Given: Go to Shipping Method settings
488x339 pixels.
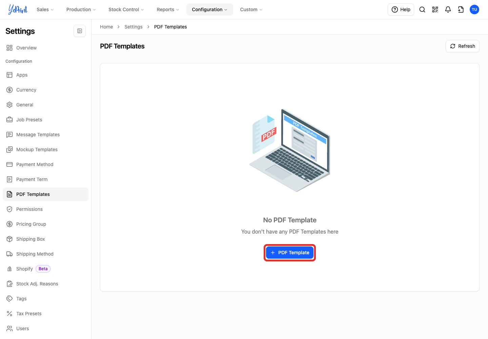Looking at the screenshot, I should [x=45, y=254].
